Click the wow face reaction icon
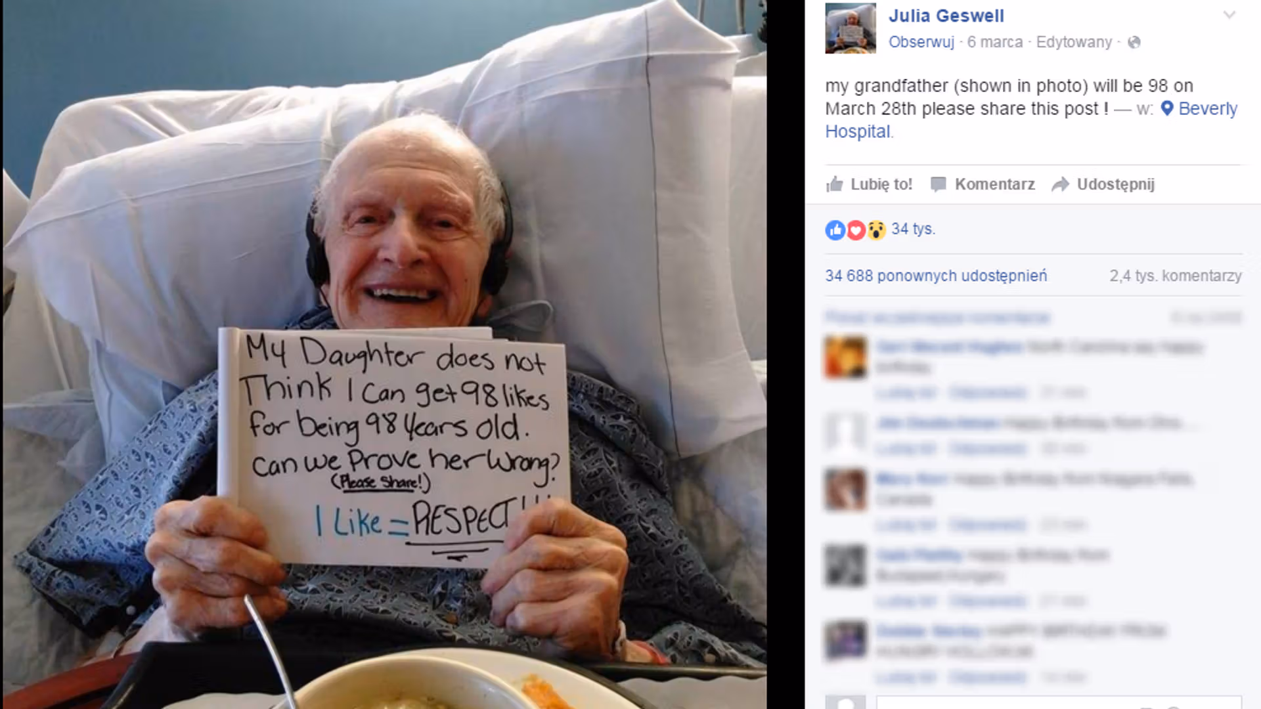The width and height of the screenshot is (1261, 709). point(876,230)
